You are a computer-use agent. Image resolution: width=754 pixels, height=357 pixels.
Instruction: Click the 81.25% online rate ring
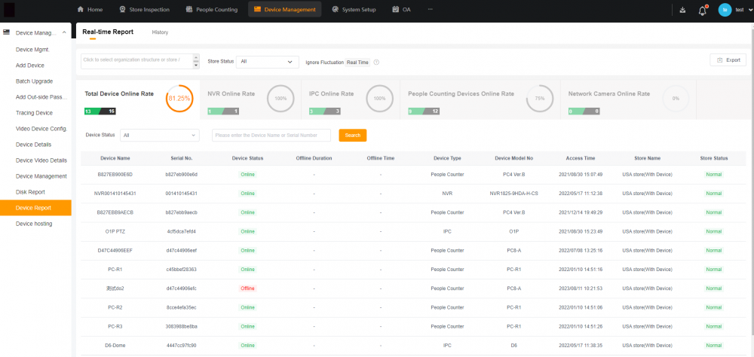tap(179, 99)
